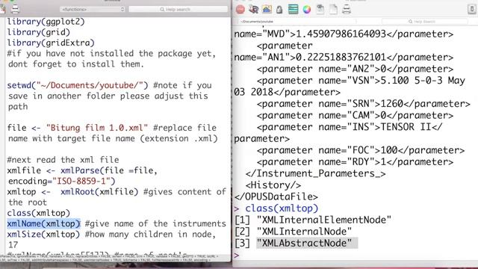Click the parameter name="VSN" console line
Image resolution: width=478 pixels, height=269 pixels.
pos(361,81)
